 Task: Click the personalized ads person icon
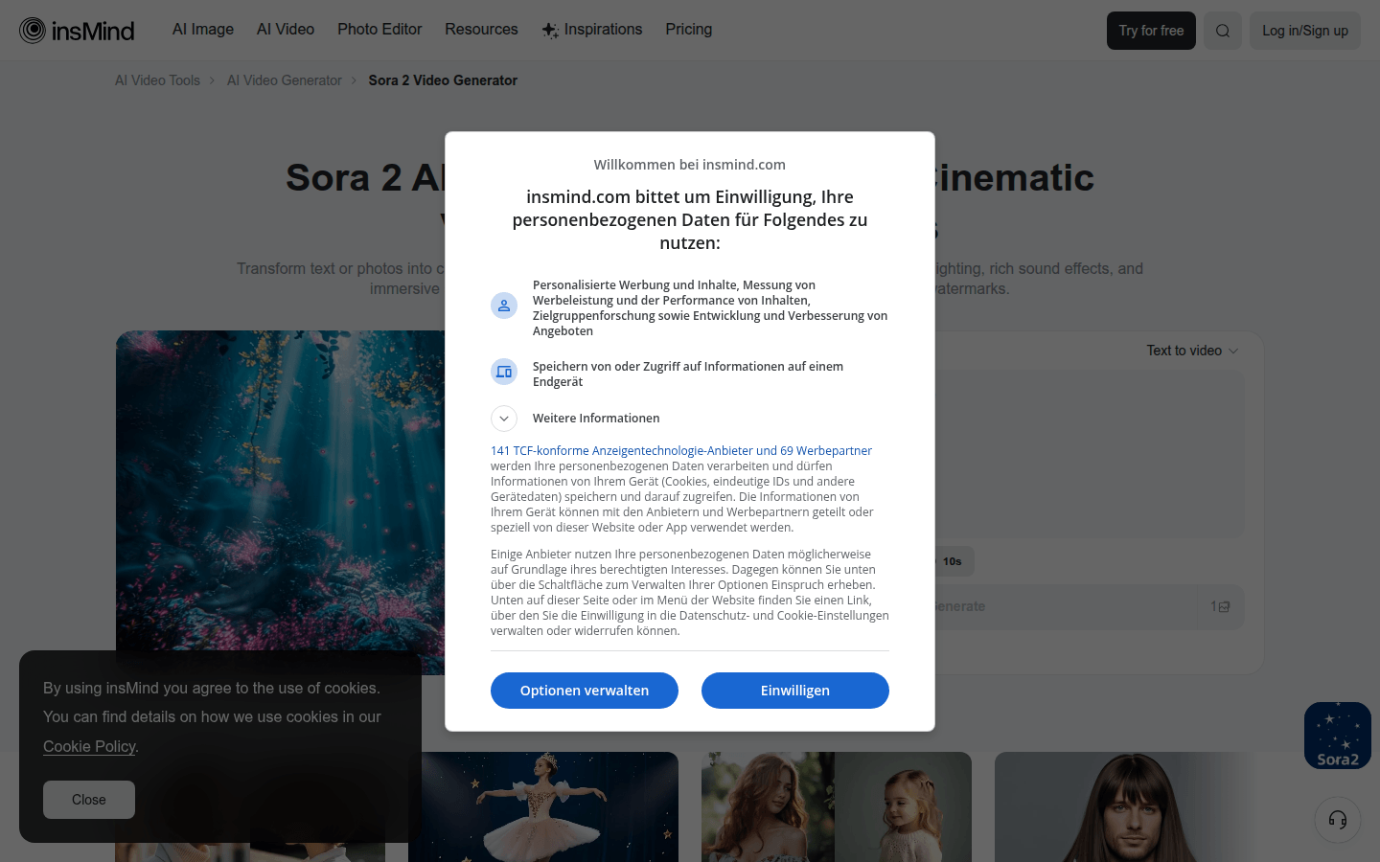click(x=504, y=306)
